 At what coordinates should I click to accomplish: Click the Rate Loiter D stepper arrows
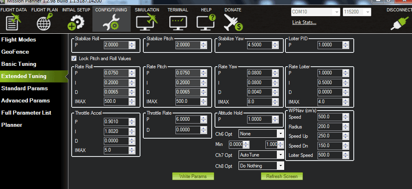[346, 92]
